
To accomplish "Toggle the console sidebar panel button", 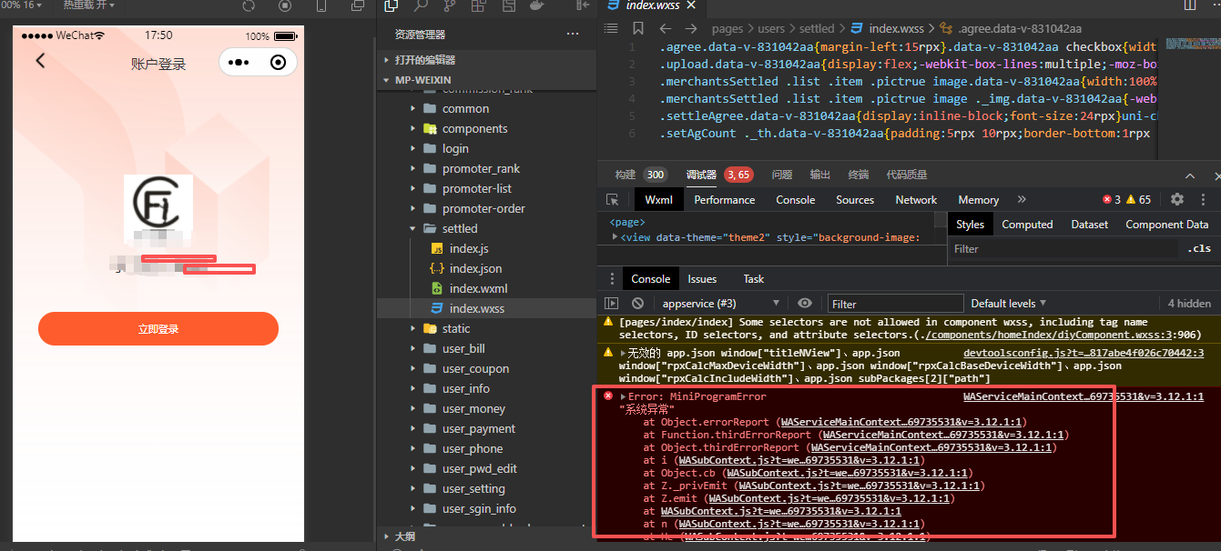I will tap(612, 304).
